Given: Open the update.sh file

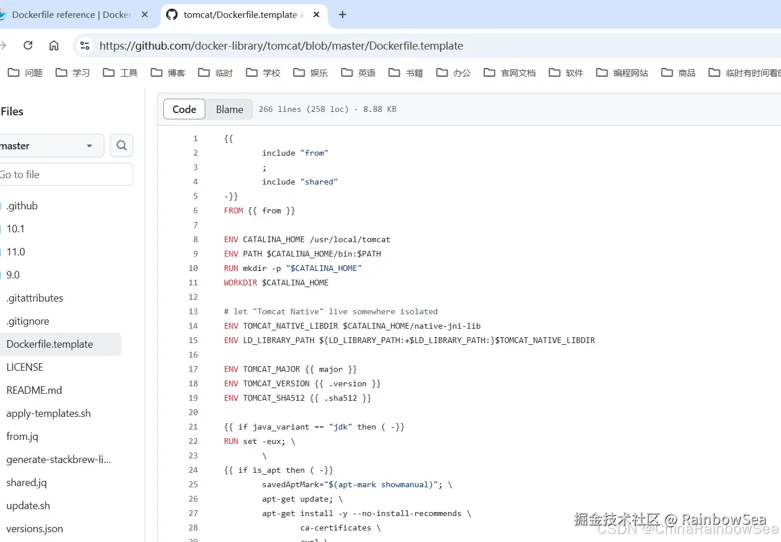Looking at the screenshot, I should [28, 506].
